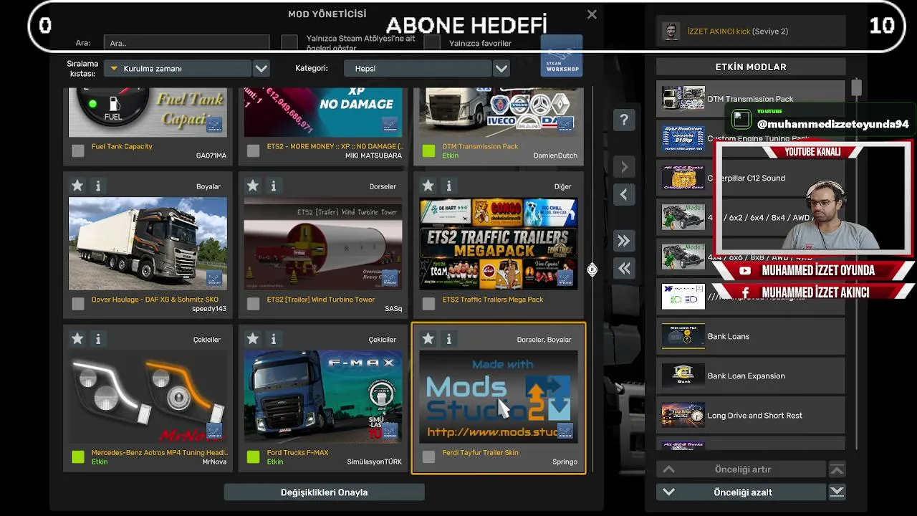Select the Mercedes headlights mod thumbnail

tap(148, 396)
